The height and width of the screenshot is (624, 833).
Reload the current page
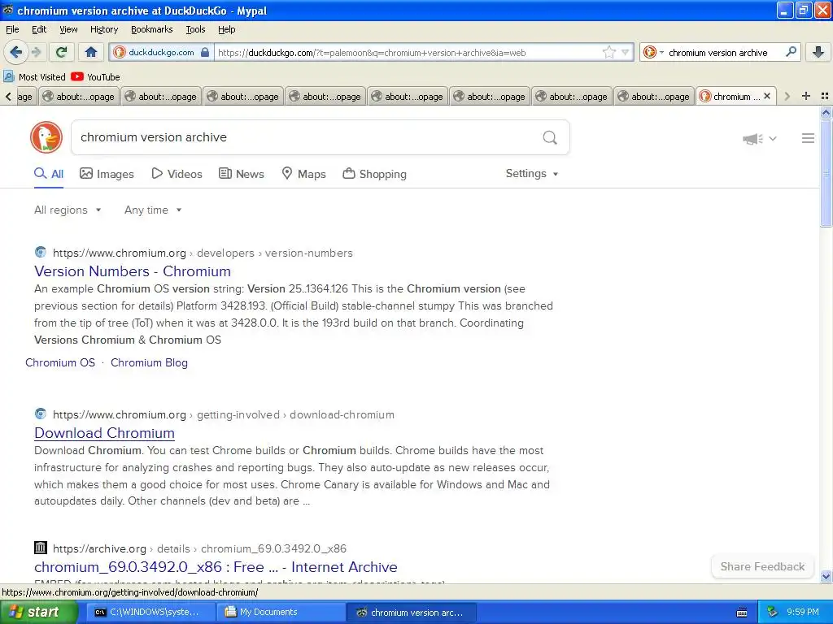(62, 52)
